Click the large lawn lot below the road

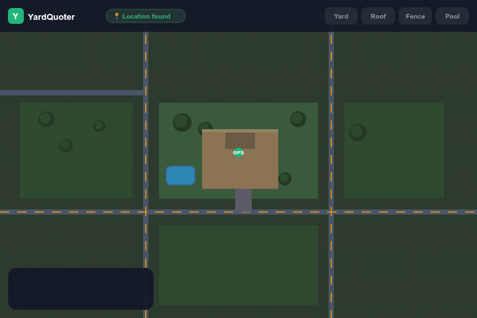tap(238, 265)
